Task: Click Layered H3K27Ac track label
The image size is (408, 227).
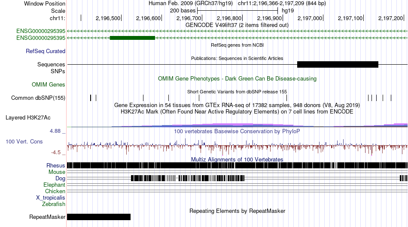Action: coord(28,117)
